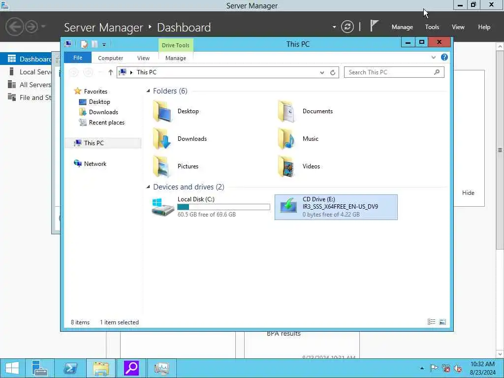Open the Downloads folder in Folders group
504x378 pixels.
pos(180,139)
